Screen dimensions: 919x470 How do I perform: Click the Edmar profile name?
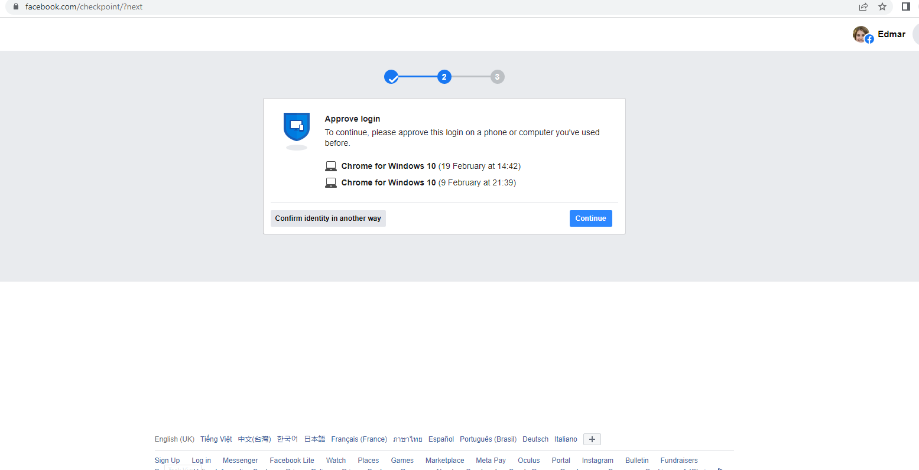[x=891, y=34]
